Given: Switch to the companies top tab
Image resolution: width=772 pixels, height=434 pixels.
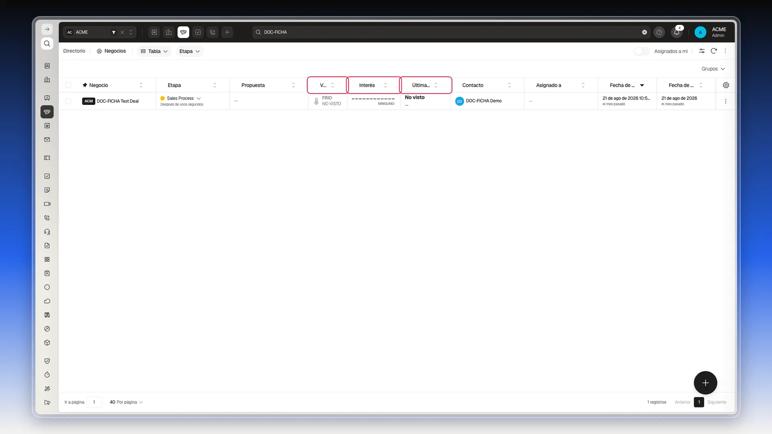Looking at the screenshot, I should coord(169,32).
